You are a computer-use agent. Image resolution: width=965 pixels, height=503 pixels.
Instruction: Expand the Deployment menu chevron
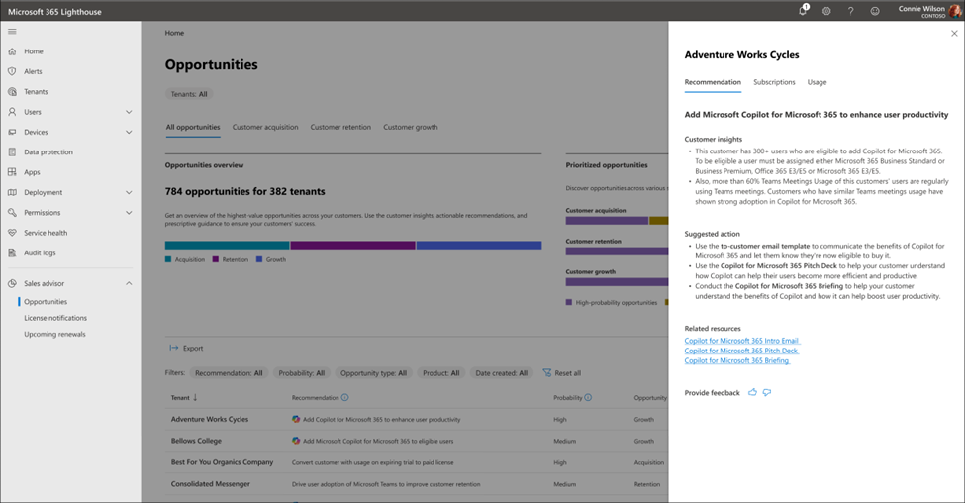129,192
